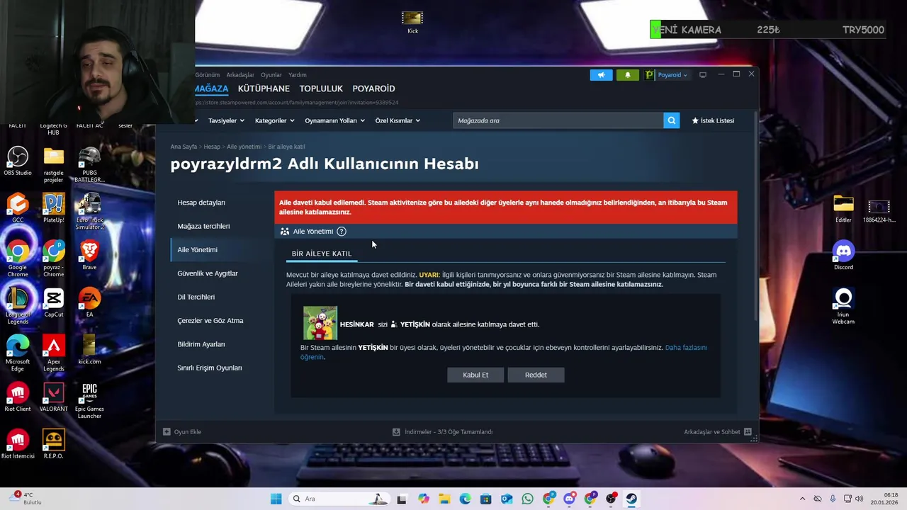Open the Arkadaşlar menu
The image size is (907, 510).
click(x=240, y=75)
